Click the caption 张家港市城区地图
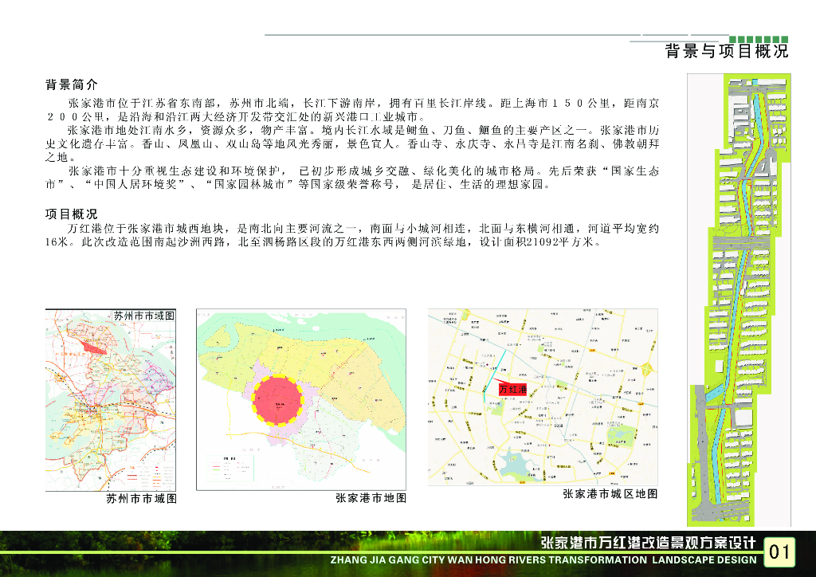The image size is (816, 577). click(610, 494)
